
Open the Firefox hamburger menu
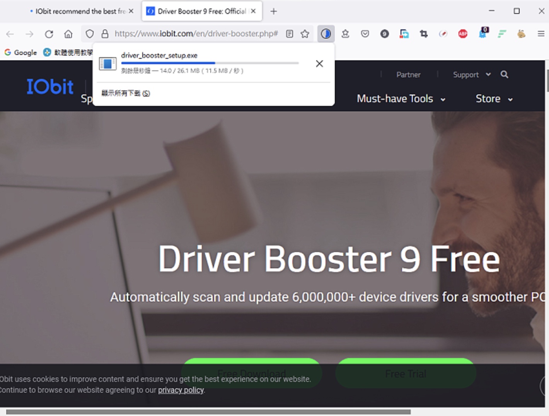click(541, 34)
